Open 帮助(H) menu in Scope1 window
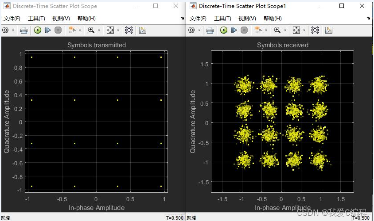This screenshot has width=374, height=221. (273, 18)
